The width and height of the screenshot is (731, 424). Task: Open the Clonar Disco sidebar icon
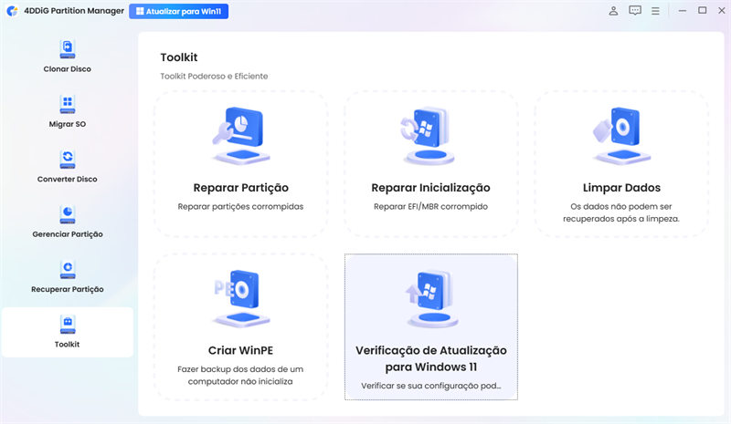67,48
